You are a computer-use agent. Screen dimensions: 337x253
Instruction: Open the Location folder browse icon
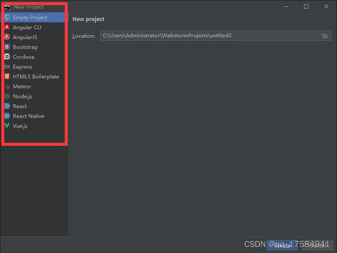[x=325, y=36]
